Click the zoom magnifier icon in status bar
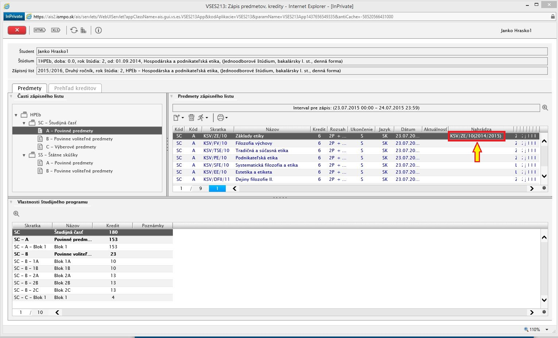Screen dimensions: 558x338 point(526,329)
